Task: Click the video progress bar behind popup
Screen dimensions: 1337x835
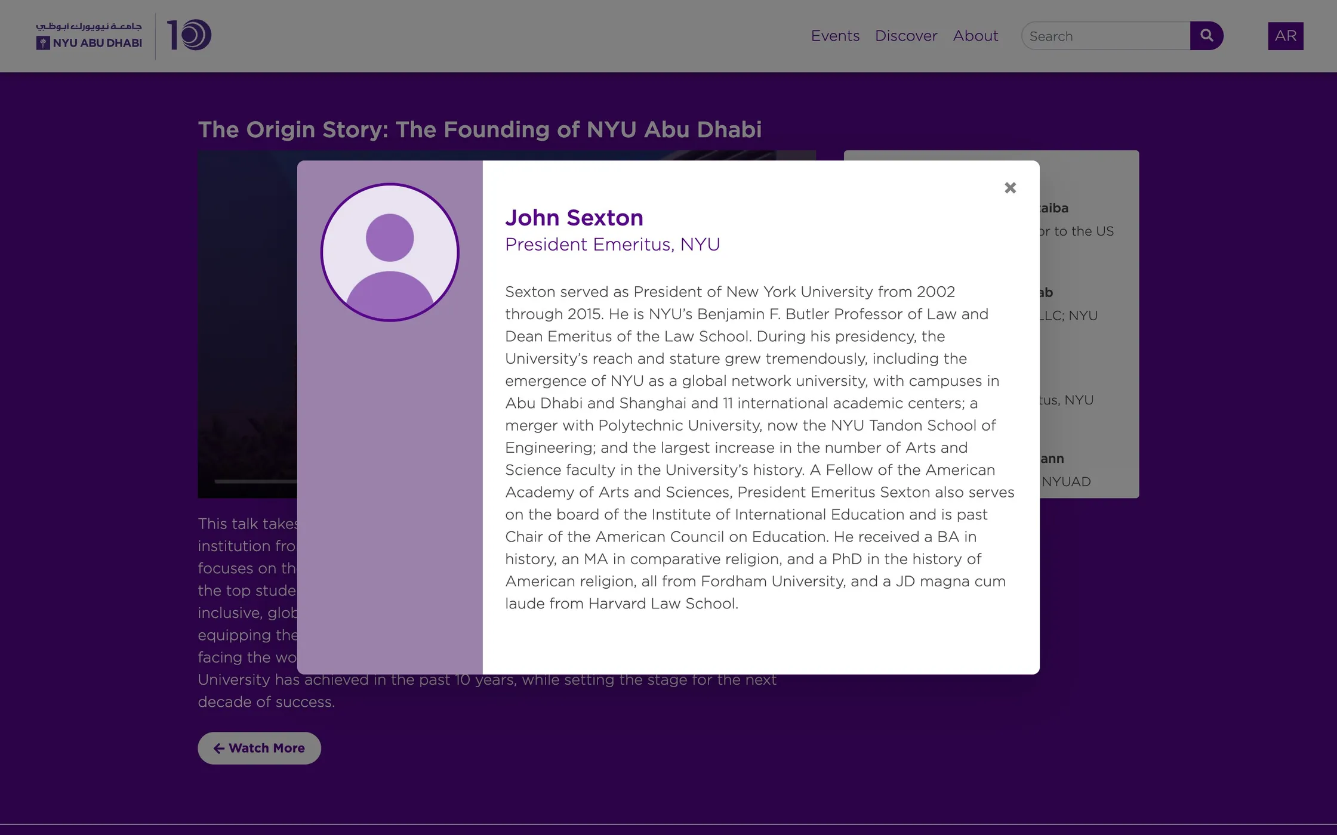Action: [x=255, y=481]
